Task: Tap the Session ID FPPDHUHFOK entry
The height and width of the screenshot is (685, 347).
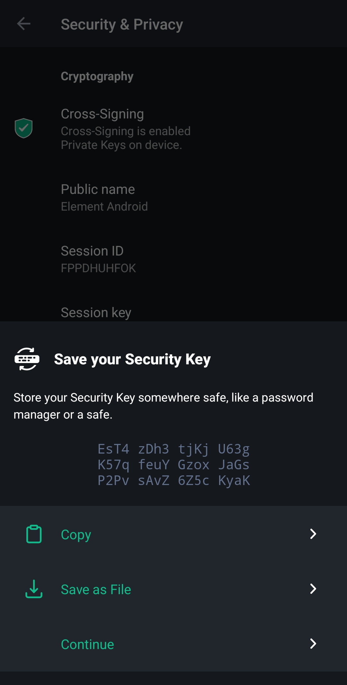Action: (98, 259)
